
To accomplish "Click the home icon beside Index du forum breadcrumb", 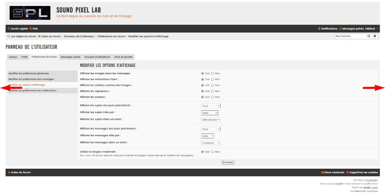I will pyautogui.click(x=39, y=36).
